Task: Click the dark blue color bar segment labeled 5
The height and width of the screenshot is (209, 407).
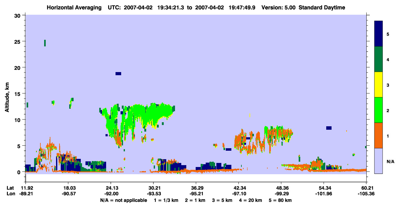Action: (379, 34)
